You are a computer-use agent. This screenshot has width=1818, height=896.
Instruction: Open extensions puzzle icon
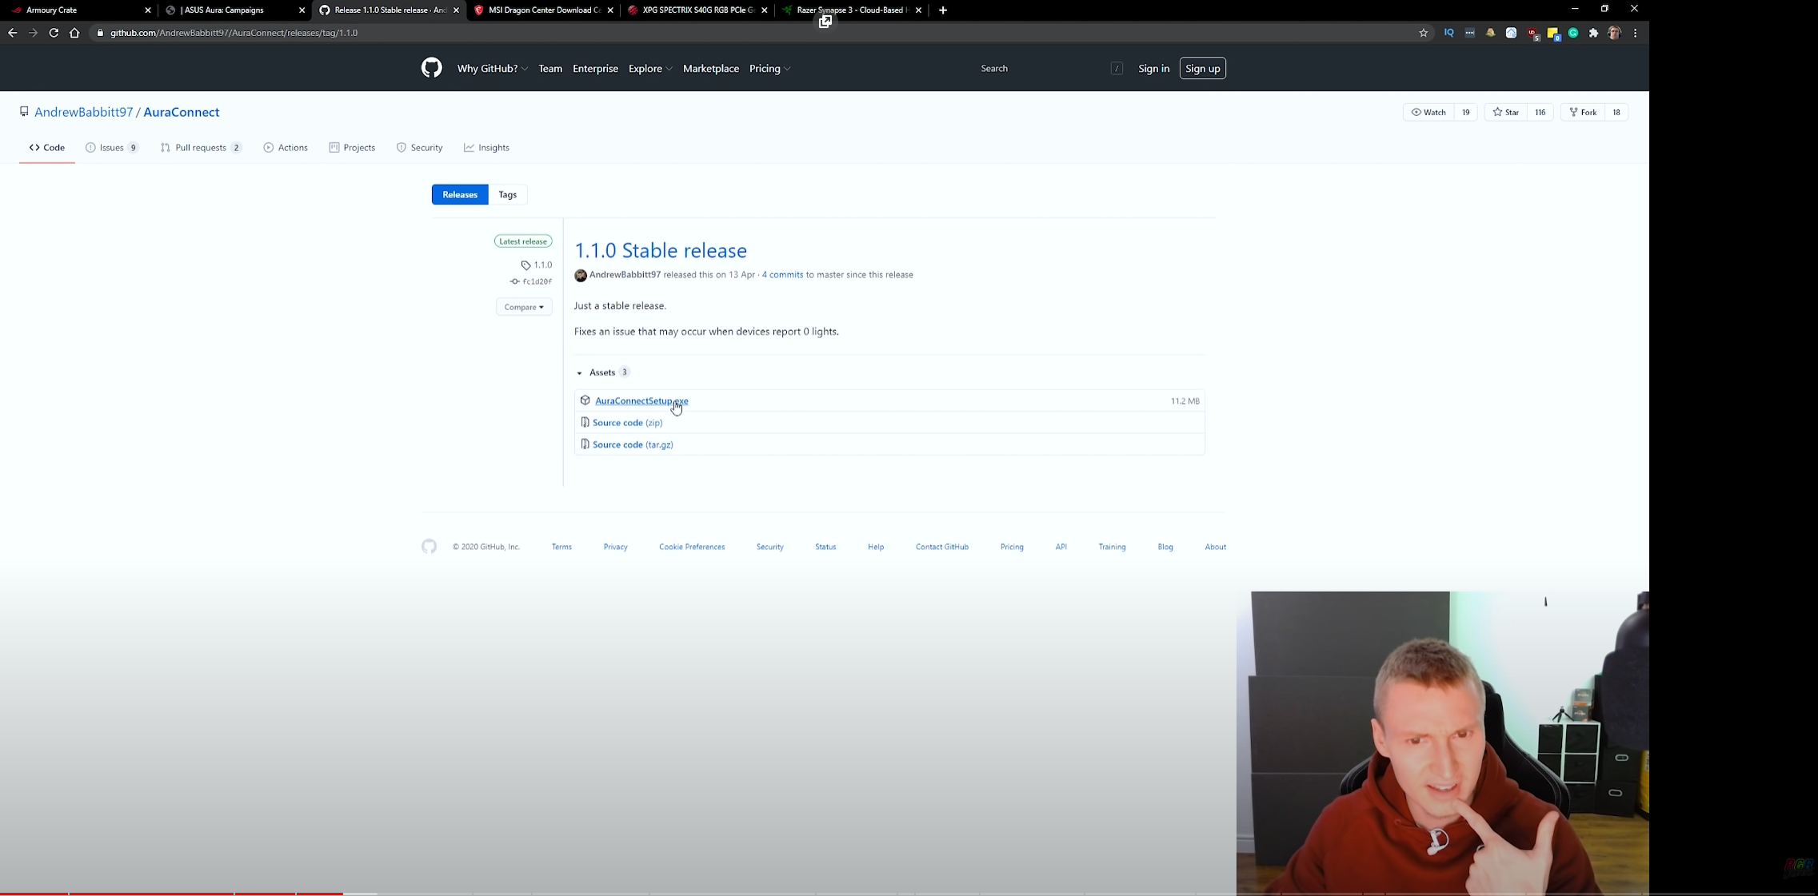(x=1594, y=33)
